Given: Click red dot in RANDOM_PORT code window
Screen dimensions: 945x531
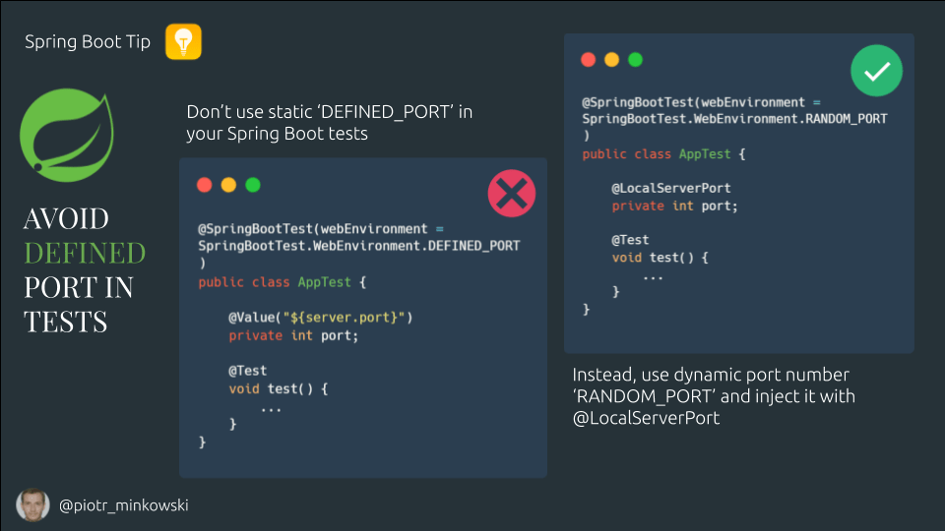Looking at the screenshot, I should (x=589, y=60).
